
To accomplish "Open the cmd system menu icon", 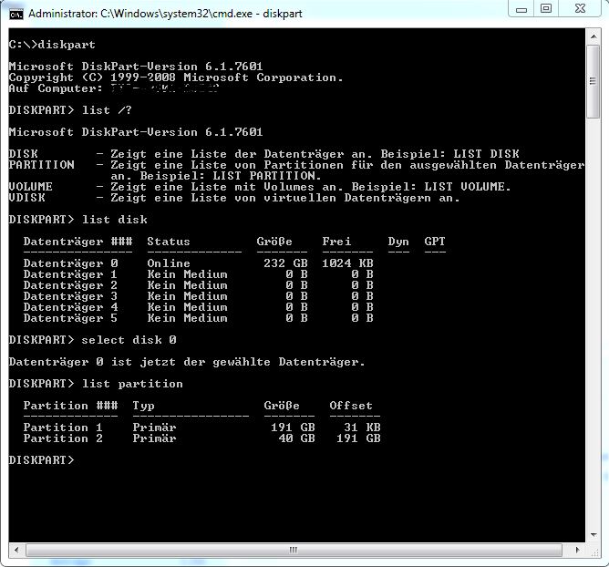I will pyautogui.click(x=15, y=13).
